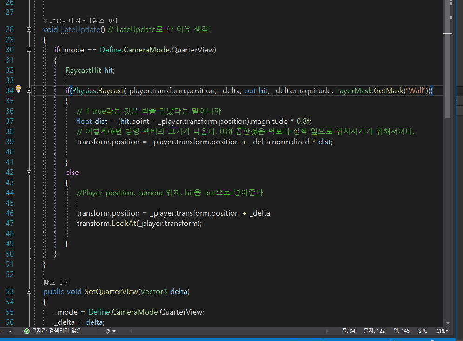This screenshot has height=341, width=463.
Task: Click the out keyword on line 34
Action: (250, 91)
